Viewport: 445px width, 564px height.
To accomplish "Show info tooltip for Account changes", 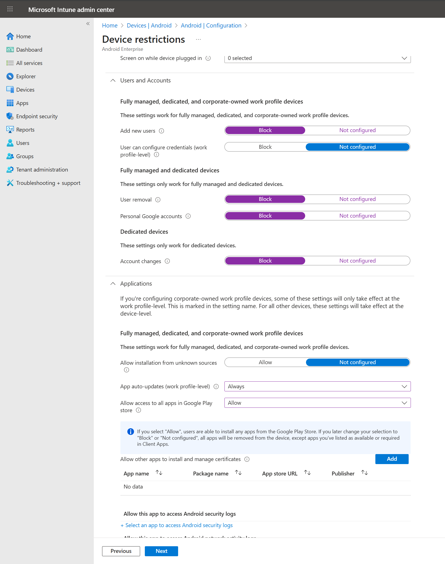I will (x=167, y=261).
